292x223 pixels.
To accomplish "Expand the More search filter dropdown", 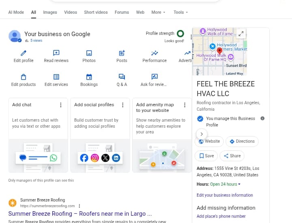I will coord(158,12).
